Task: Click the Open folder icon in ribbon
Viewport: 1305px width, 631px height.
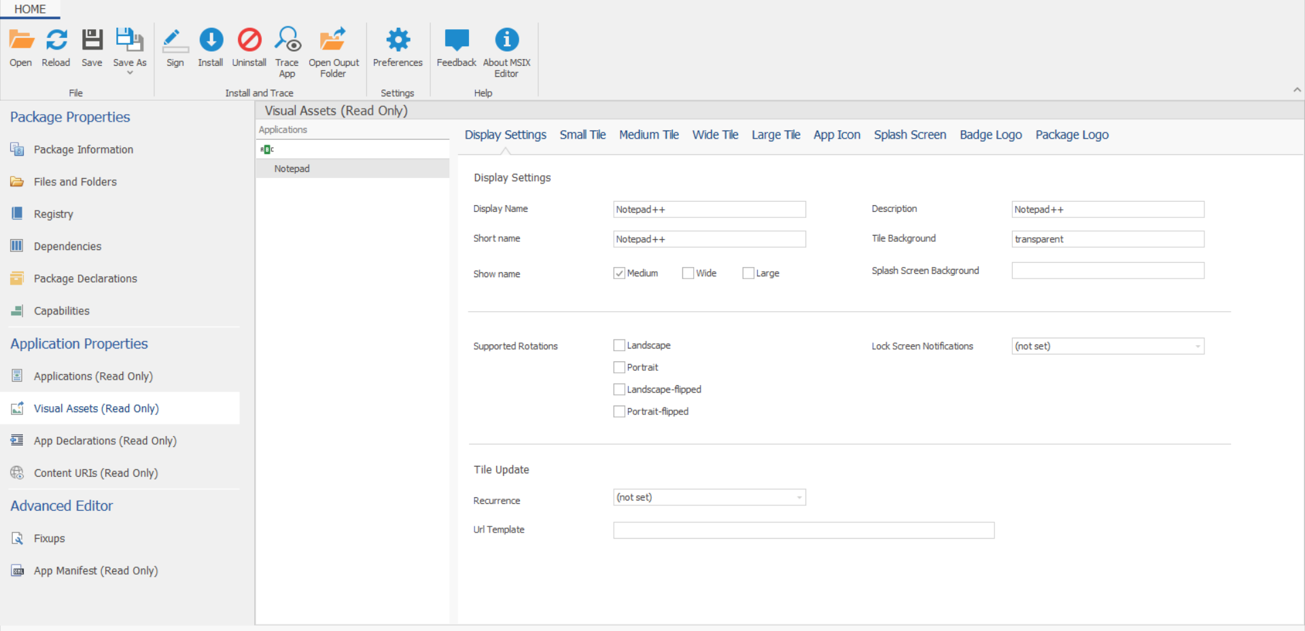Action: 21,39
